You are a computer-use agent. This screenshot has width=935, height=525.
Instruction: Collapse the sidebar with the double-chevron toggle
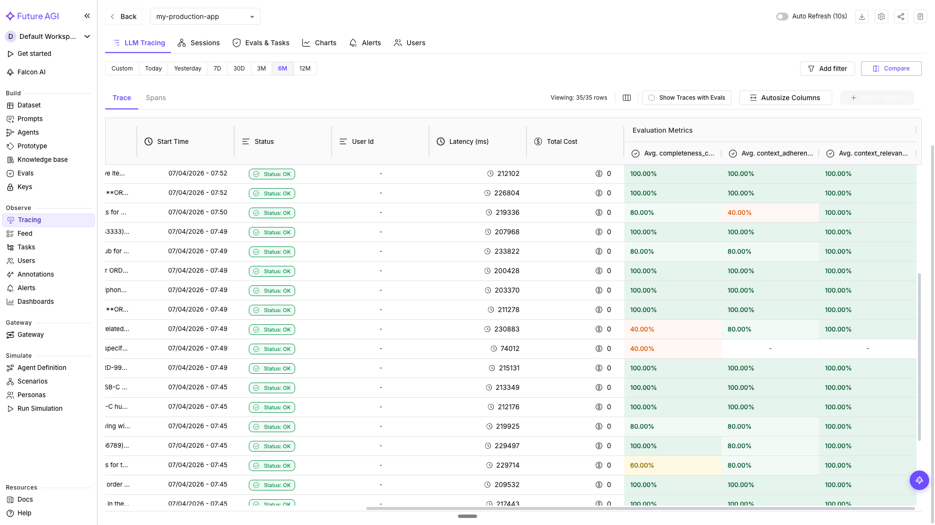point(87,16)
